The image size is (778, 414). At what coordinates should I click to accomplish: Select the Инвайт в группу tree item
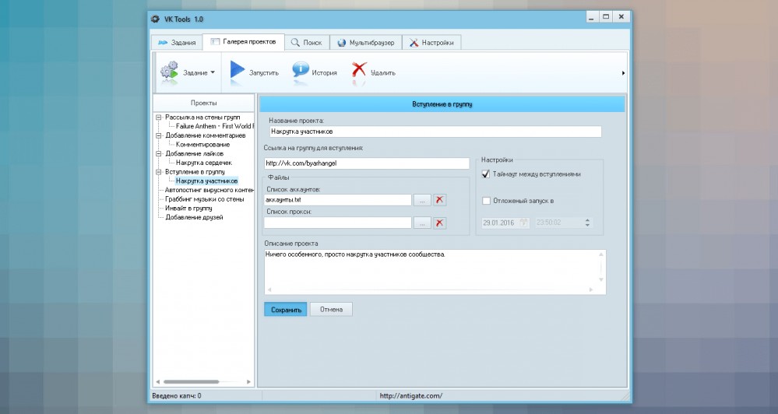click(x=188, y=209)
